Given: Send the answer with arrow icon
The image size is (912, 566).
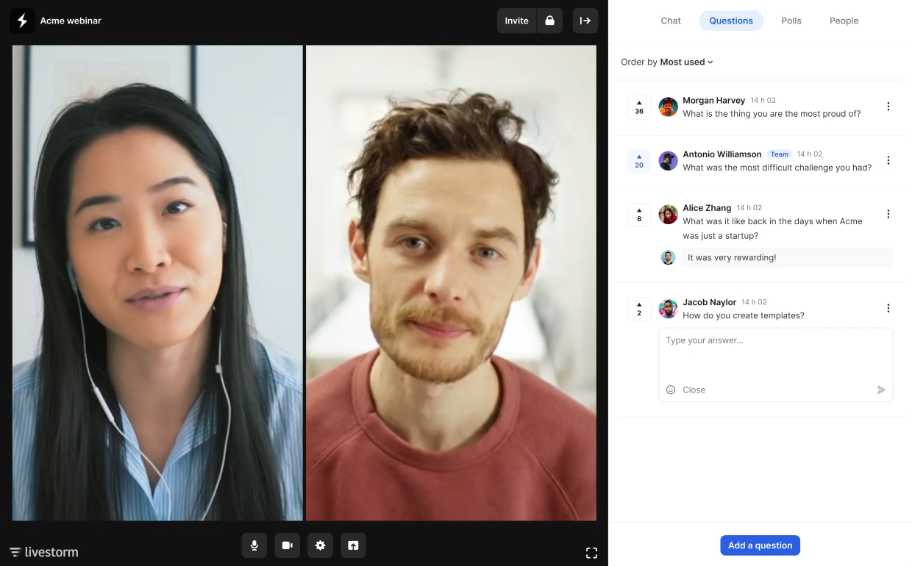Looking at the screenshot, I should [881, 390].
